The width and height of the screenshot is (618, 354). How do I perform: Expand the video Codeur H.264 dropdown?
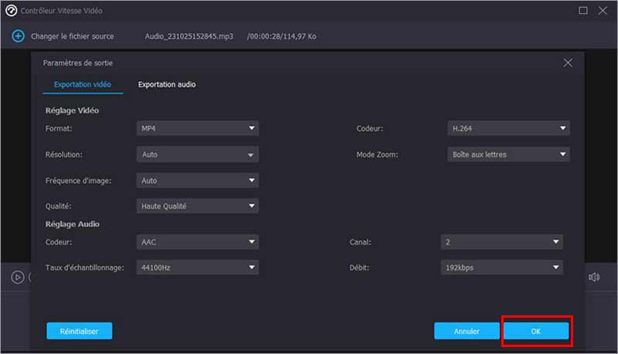tap(508, 128)
